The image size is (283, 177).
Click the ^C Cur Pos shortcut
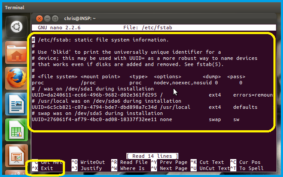tap(245, 162)
